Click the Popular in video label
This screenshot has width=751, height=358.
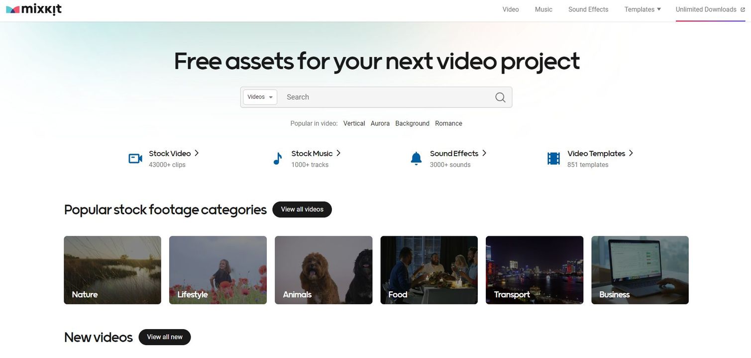coord(314,123)
